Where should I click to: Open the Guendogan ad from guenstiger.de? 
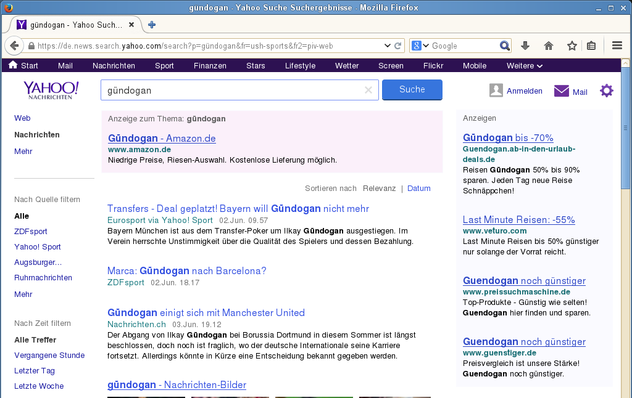[x=524, y=342]
